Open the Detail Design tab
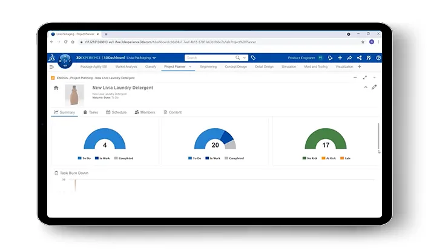 pos(264,66)
